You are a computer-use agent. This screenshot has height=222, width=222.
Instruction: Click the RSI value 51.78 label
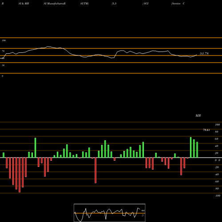coord(204,54)
